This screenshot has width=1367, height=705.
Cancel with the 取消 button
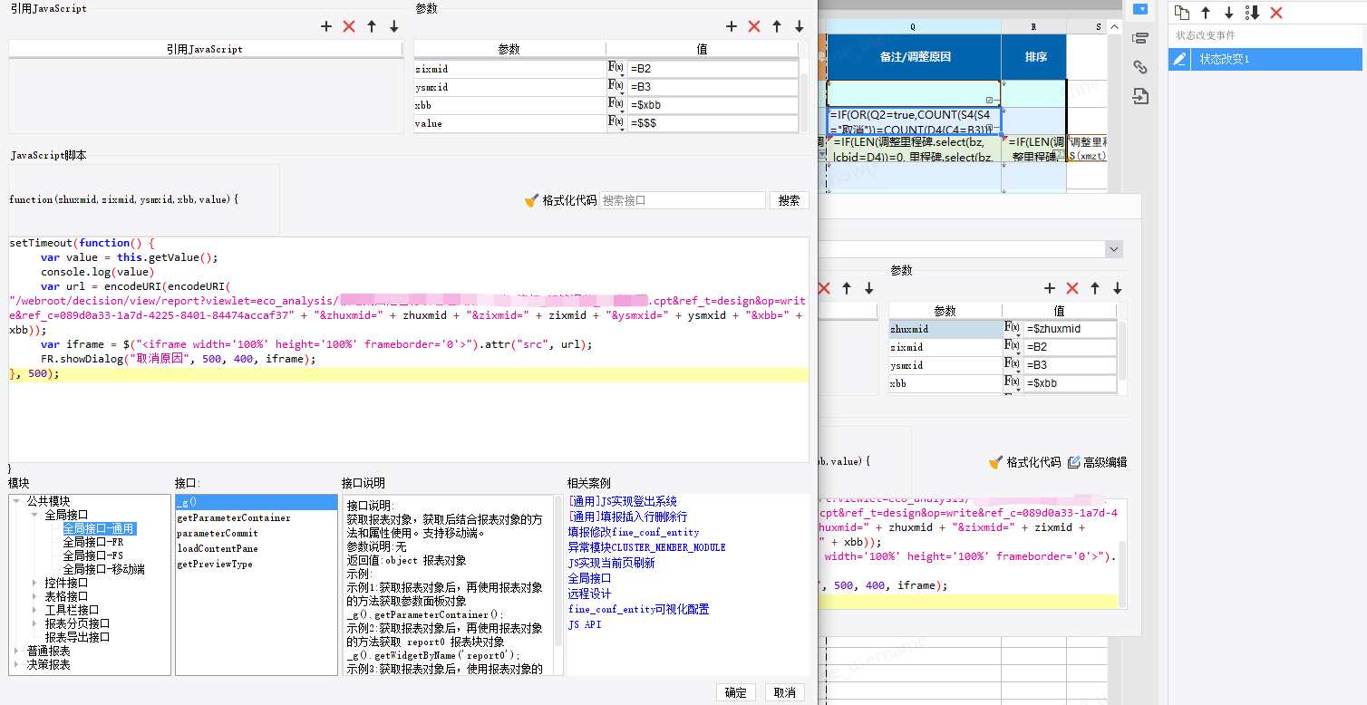point(785,692)
